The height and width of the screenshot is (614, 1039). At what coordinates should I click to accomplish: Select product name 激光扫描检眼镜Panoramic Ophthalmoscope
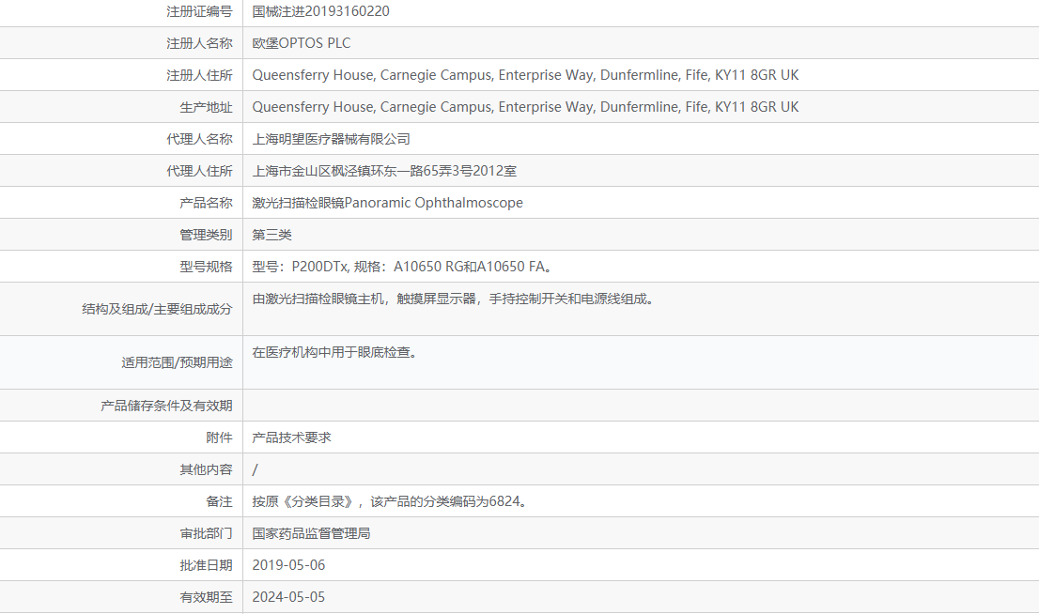388,203
